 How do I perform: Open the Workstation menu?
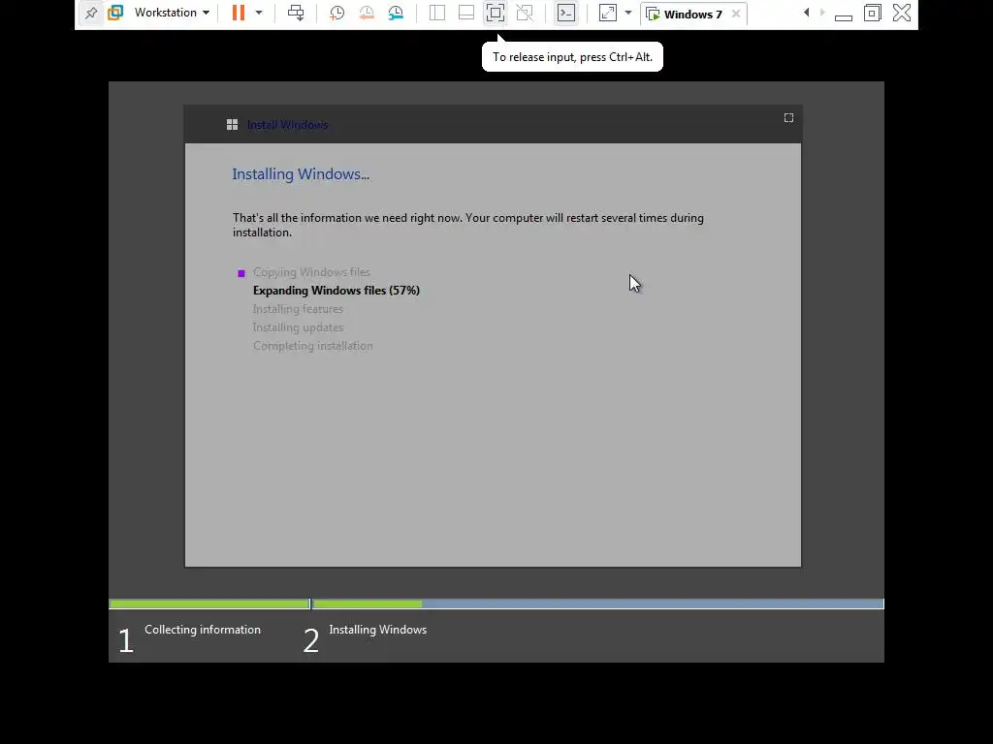click(x=172, y=13)
